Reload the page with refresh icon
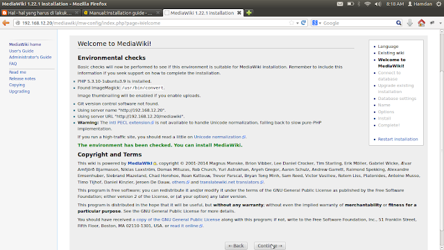 point(304,23)
